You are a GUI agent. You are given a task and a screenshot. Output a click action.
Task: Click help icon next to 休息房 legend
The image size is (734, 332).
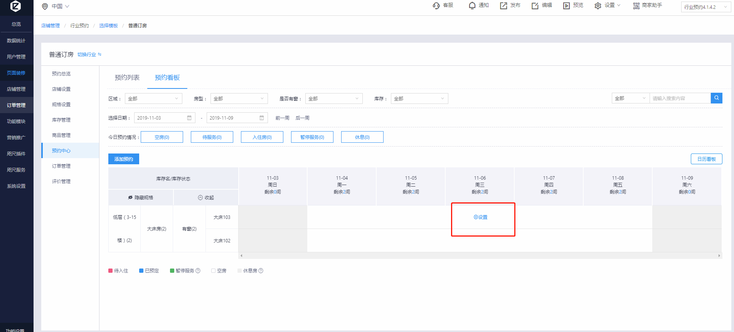(x=261, y=271)
